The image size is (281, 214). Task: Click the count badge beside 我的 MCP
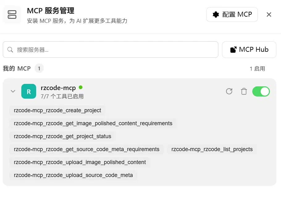click(39, 68)
